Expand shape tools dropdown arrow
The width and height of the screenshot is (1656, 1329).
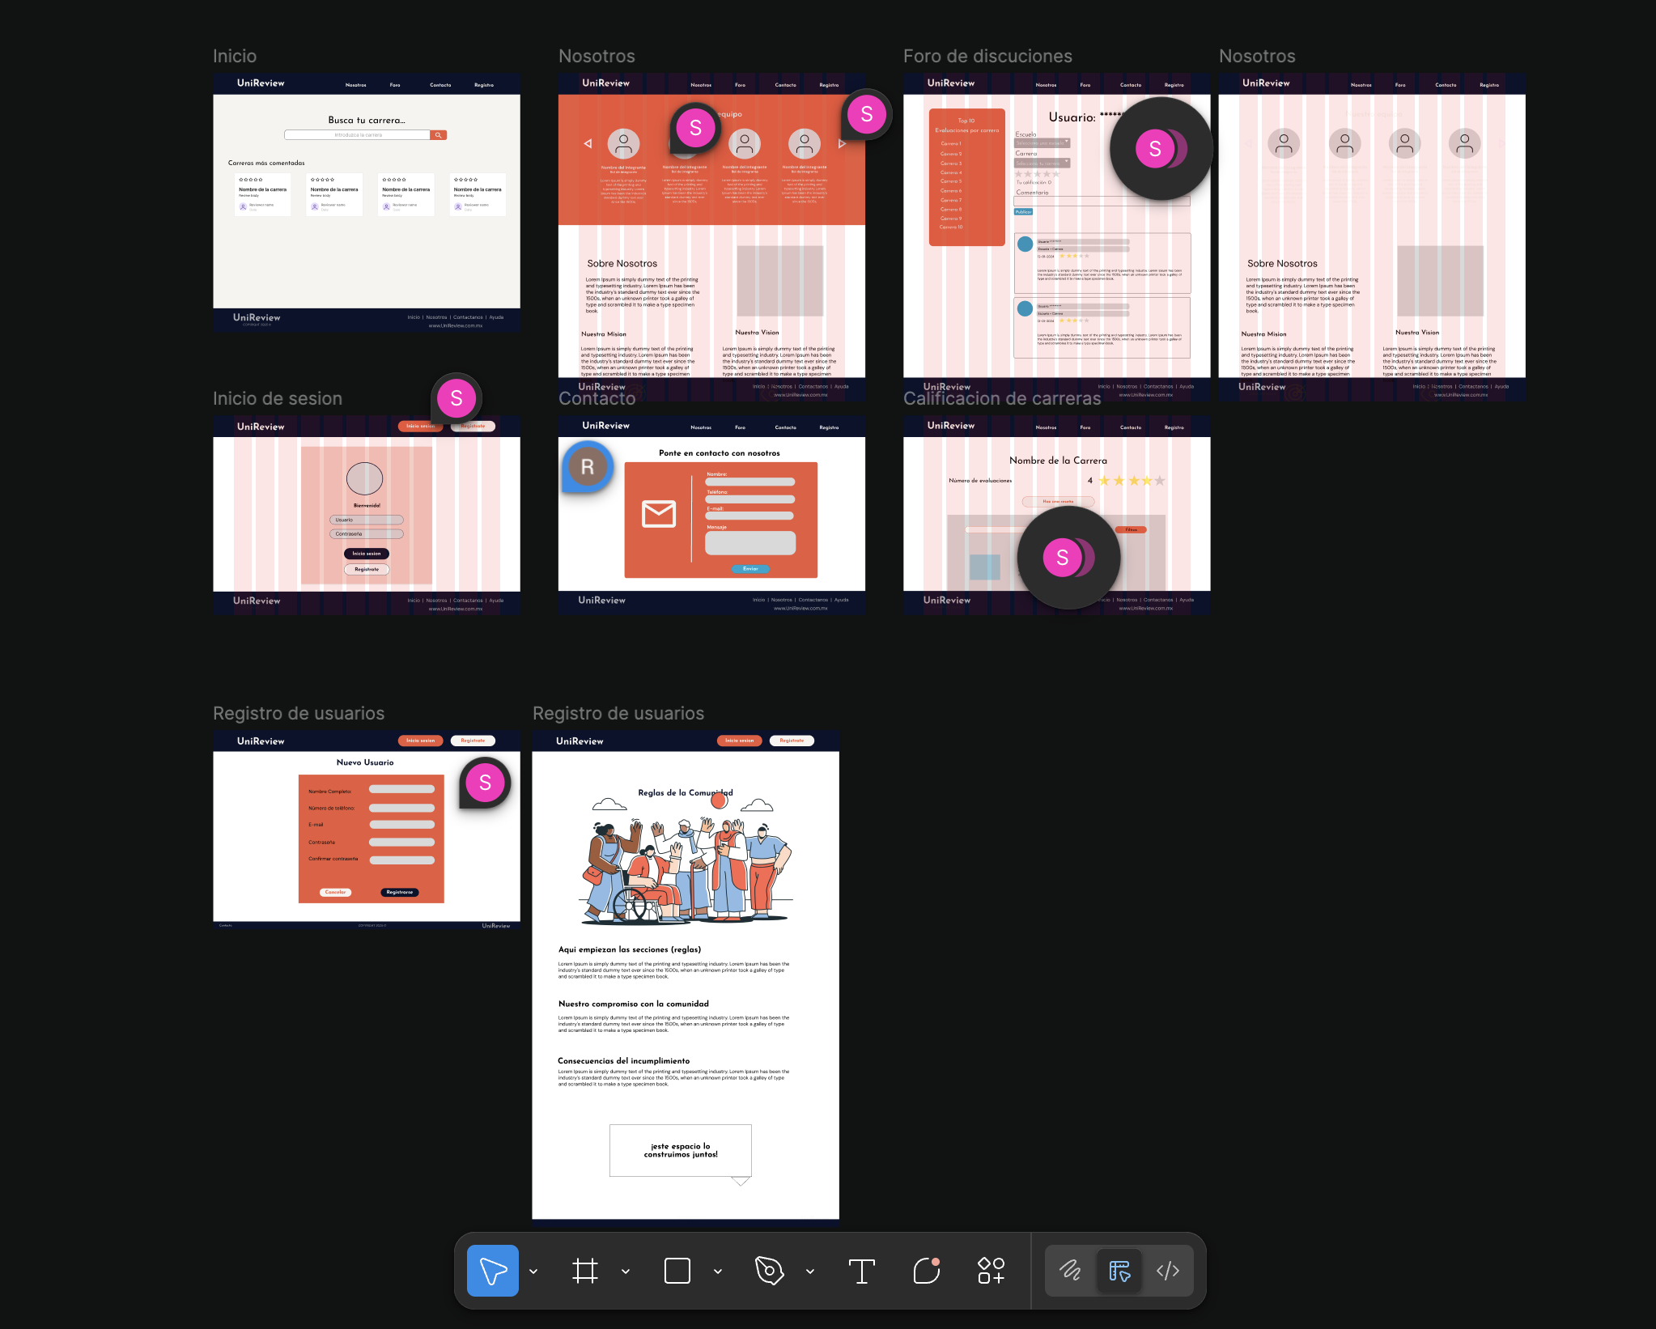click(718, 1271)
